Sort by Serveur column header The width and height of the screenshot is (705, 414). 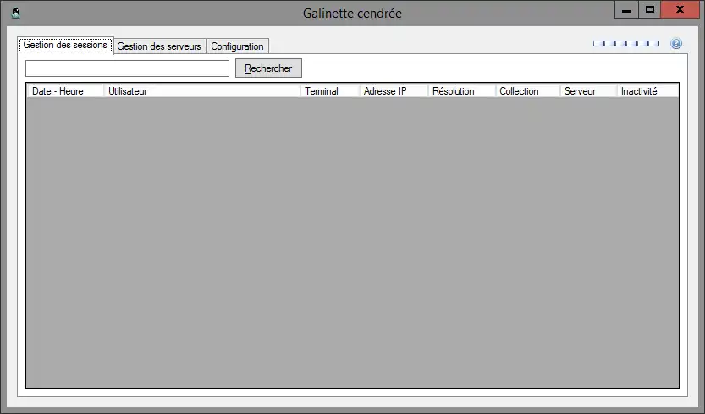[588, 91]
